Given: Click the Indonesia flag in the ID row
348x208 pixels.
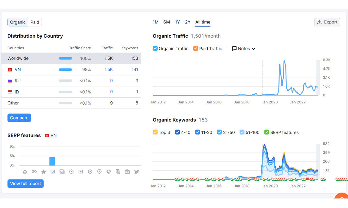Looking at the screenshot, I should coord(10,92).
